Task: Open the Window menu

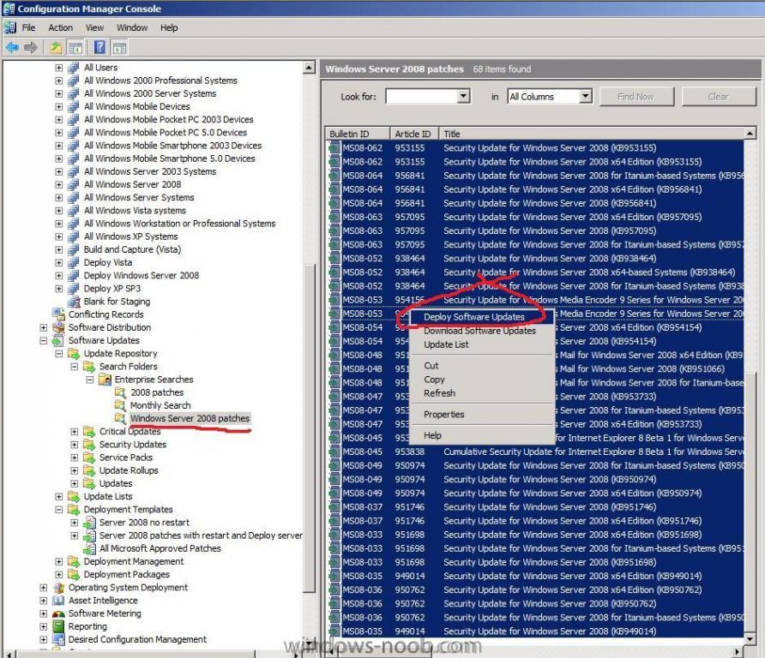Action: click(132, 27)
